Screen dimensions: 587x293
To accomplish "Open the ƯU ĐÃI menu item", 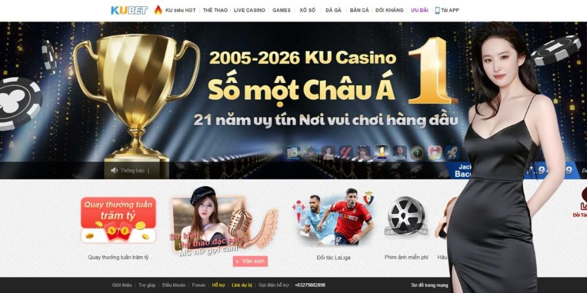I will (x=419, y=10).
